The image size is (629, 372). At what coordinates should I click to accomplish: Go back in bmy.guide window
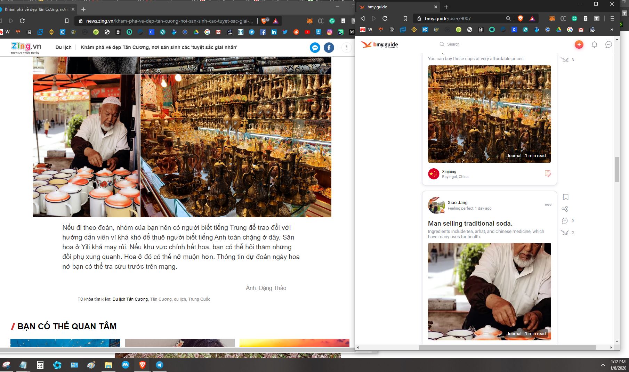(x=363, y=18)
